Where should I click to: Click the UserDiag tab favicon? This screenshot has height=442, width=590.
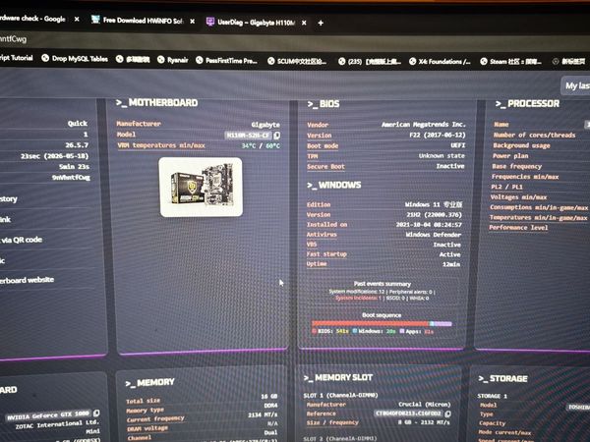(x=210, y=22)
